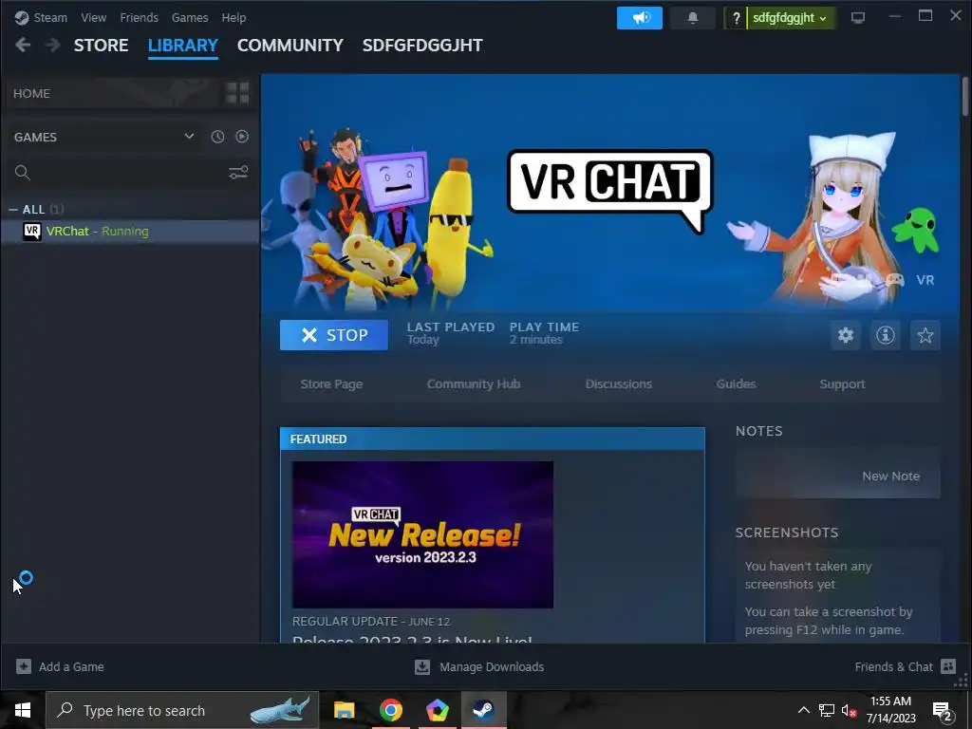This screenshot has height=729, width=972.
Task: Toggle the collections grid view icon
Action: [x=237, y=94]
